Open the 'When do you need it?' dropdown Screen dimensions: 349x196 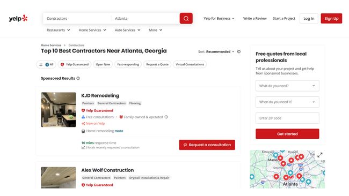point(287,102)
